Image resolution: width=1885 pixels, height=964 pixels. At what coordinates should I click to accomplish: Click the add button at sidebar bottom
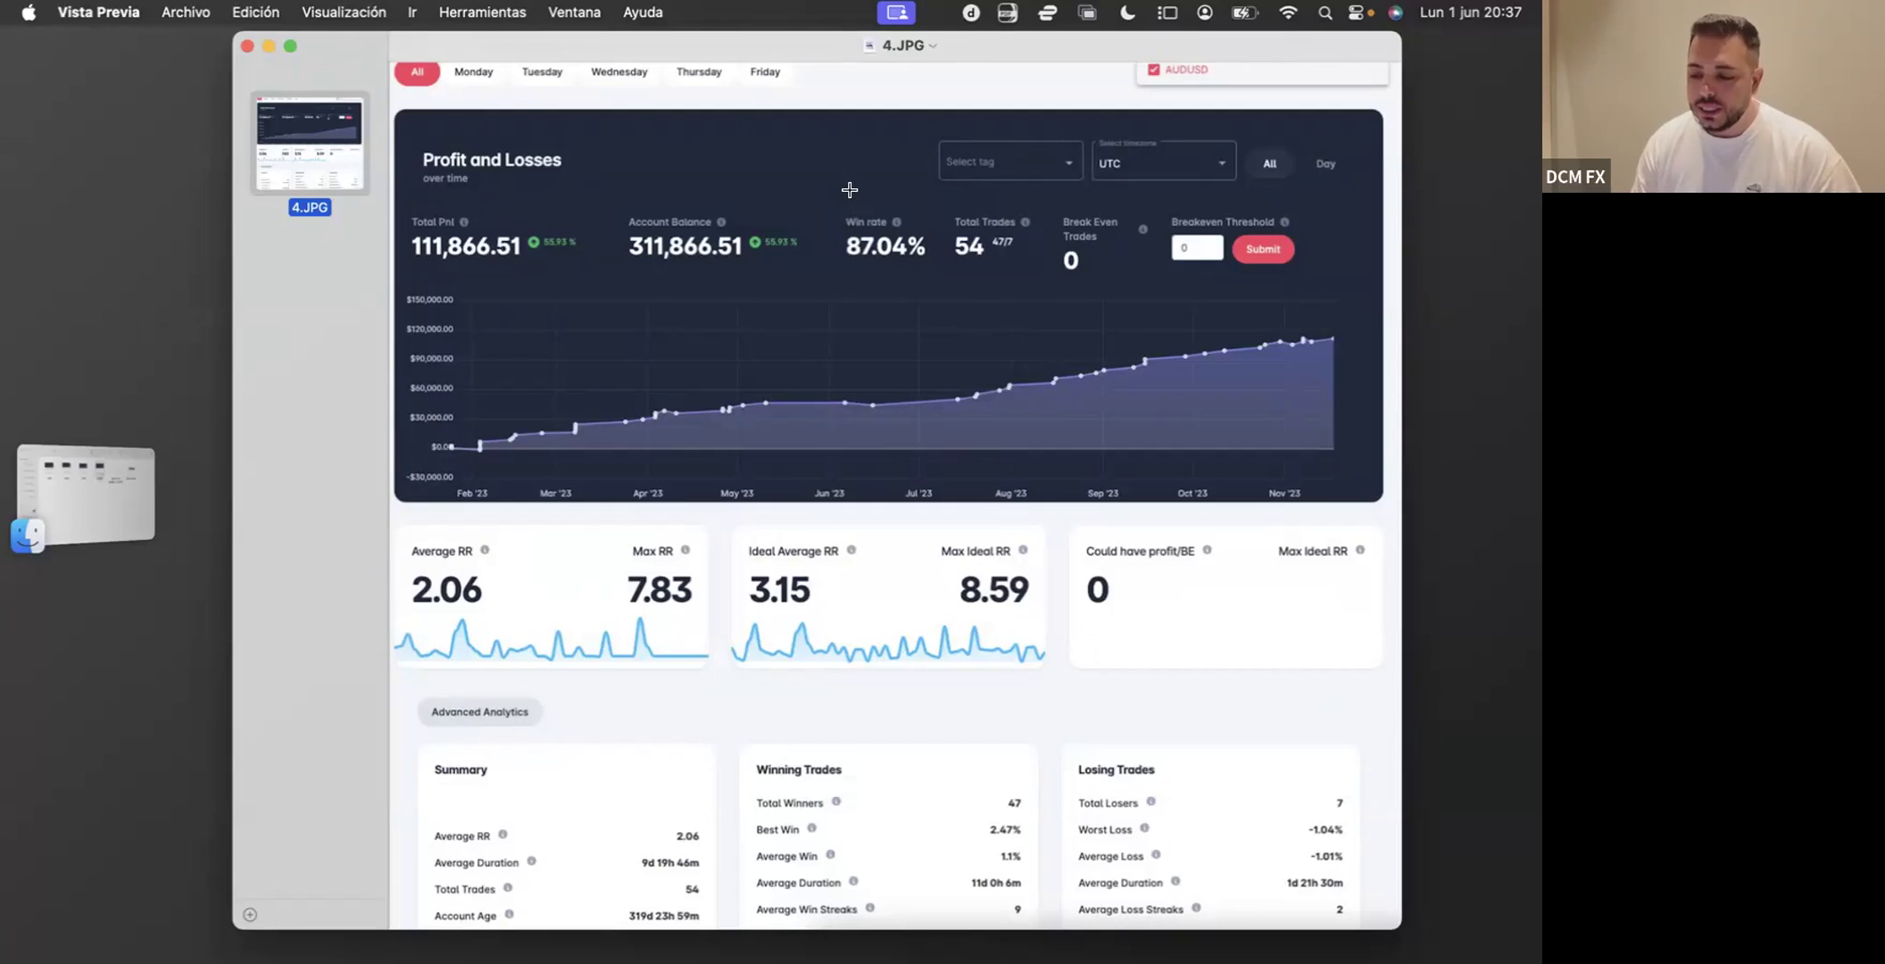[250, 914]
